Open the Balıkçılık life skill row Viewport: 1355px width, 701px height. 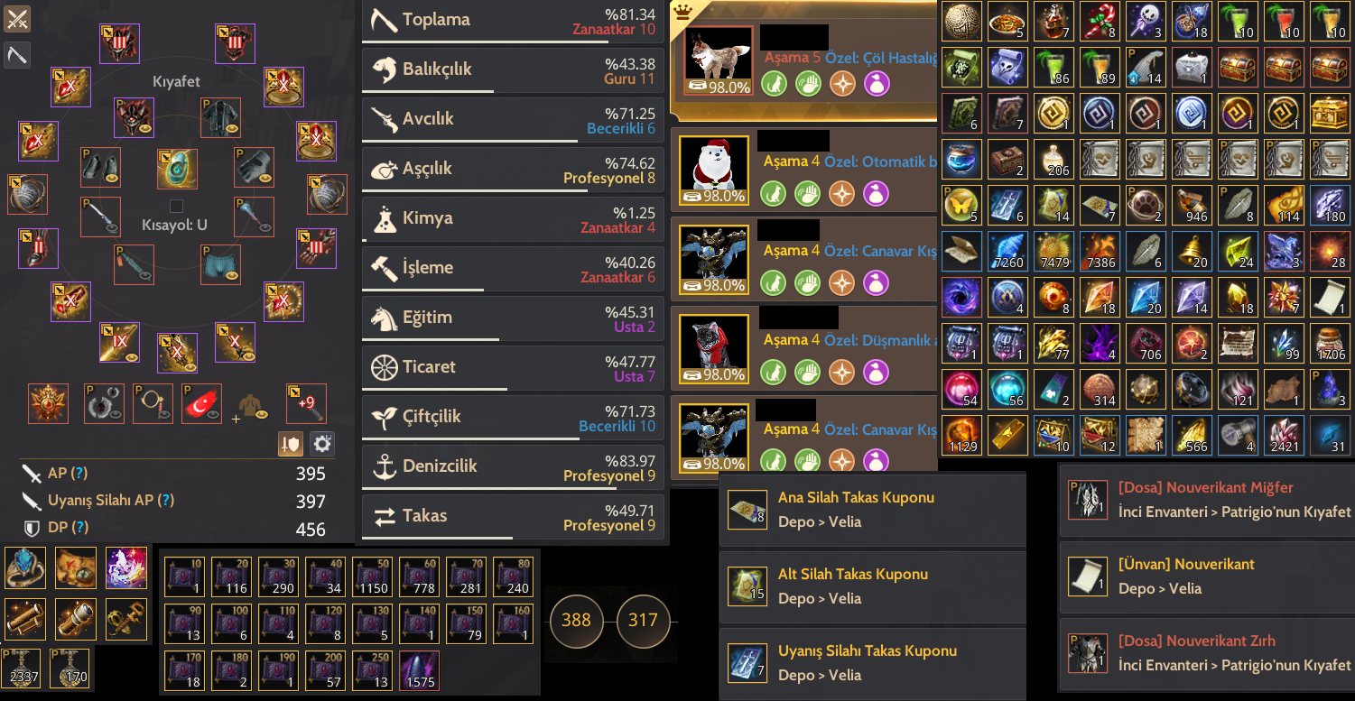(513, 69)
